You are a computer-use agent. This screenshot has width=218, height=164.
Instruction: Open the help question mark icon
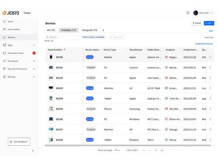point(188,13)
